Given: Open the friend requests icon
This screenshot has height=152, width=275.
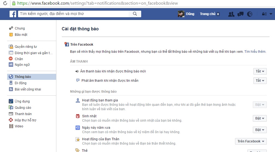Looking at the screenshot, I should 231,14.
